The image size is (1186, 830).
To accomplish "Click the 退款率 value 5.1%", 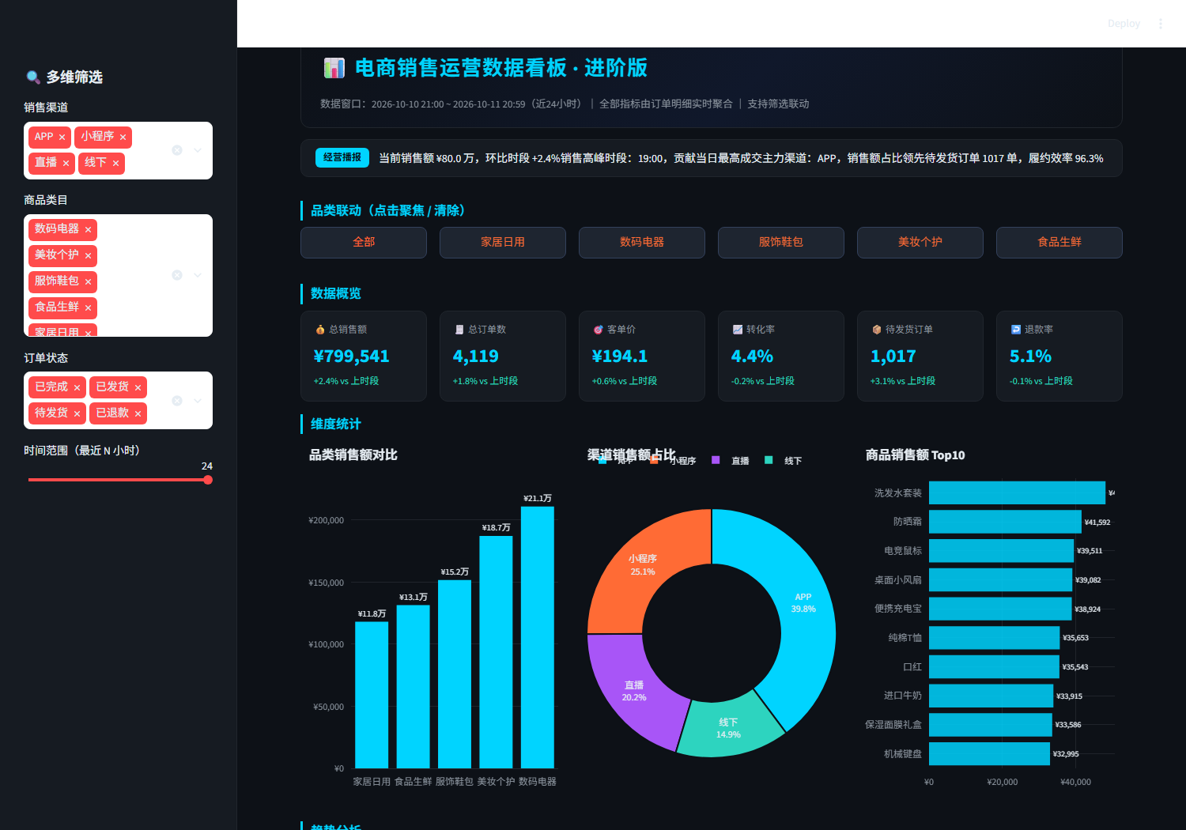I will tap(1030, 357).
